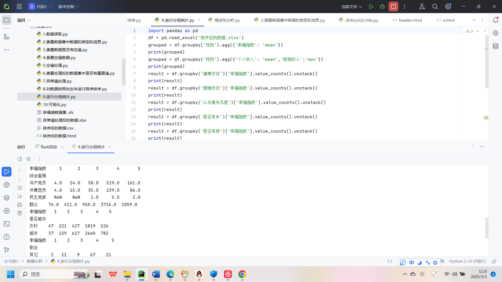Screen dimensions: 502x282
Task: Clear console output with trash icon
Action: point(19,213)
